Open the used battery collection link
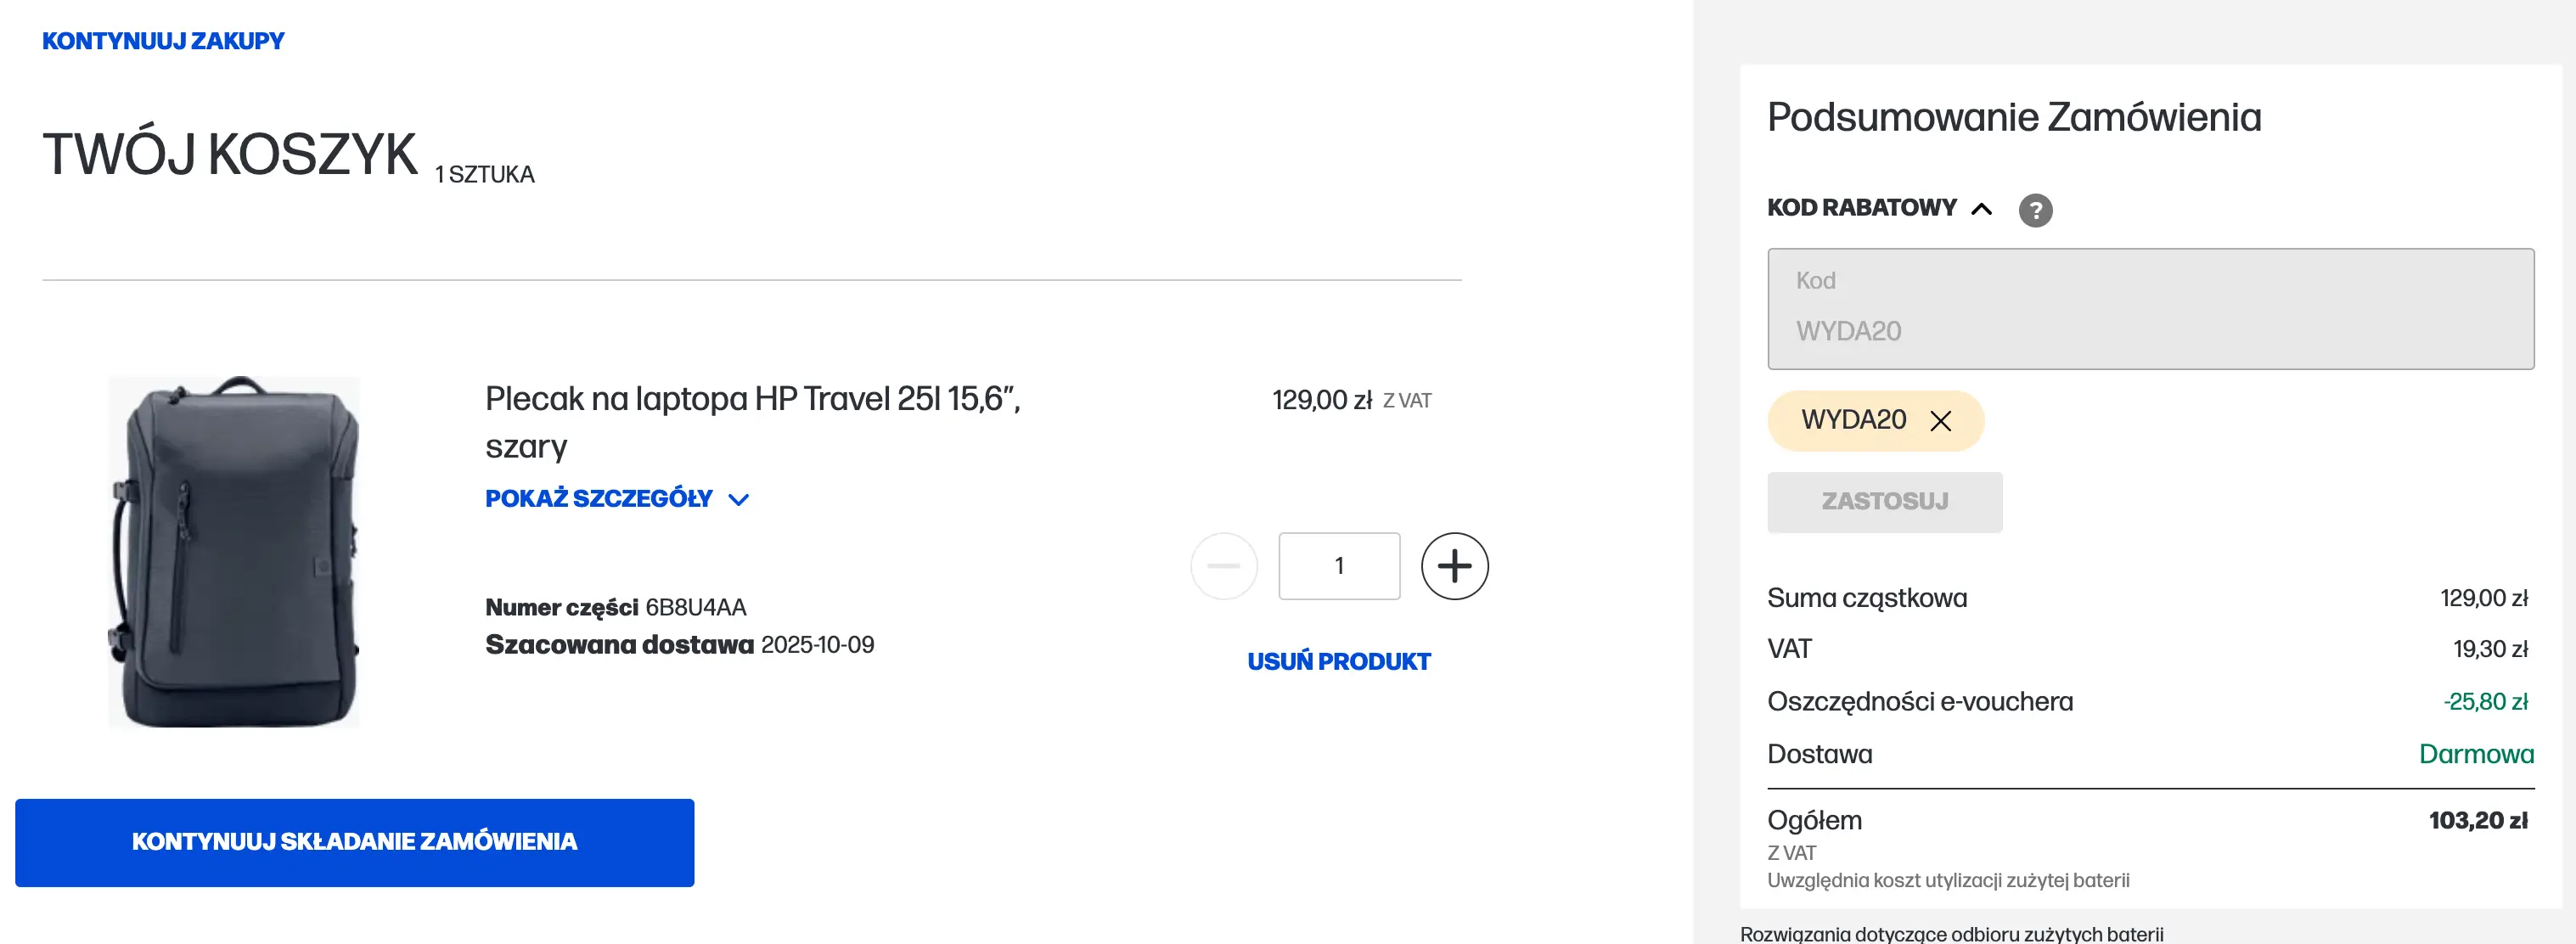The image size is (2576, 944). (1951, 933)
